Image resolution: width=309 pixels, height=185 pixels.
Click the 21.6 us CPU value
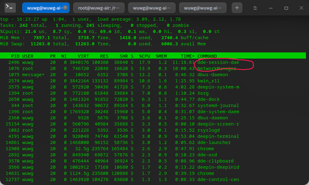[31, 32]
